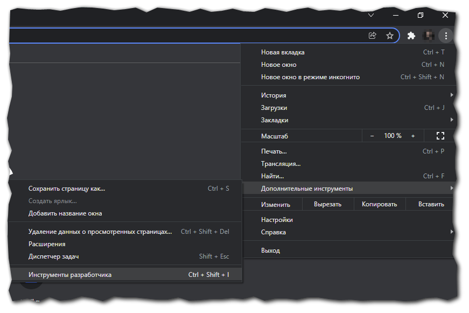469x313 pixels.
Task: Open Новое окно в режиме инкогнито
Action: (310, 77)
